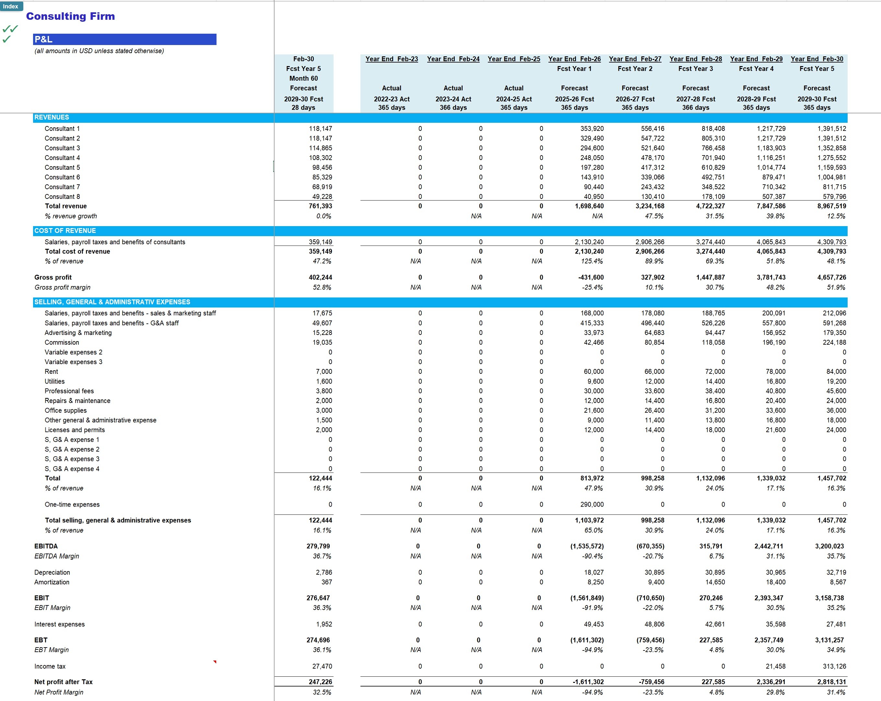Select the all amounts in USD note
Image resolution: width=881 pixels, height=701 pixels.
[99, 51]
